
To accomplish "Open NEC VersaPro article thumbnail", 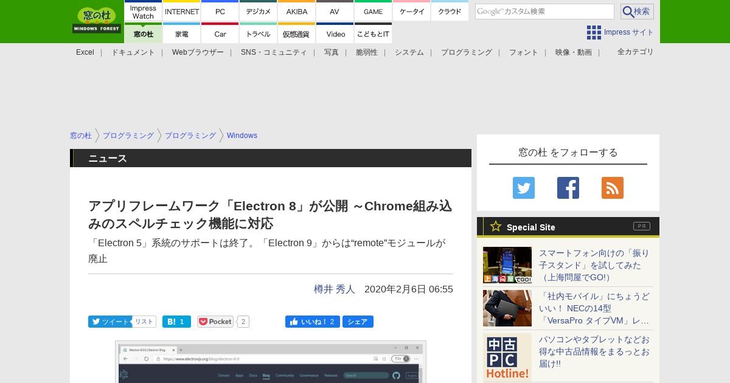I will [x=507, y=308].
